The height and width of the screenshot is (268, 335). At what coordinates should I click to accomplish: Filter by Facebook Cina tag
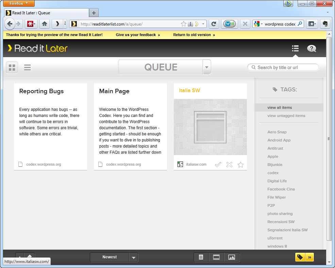click(x=281, y=189)
